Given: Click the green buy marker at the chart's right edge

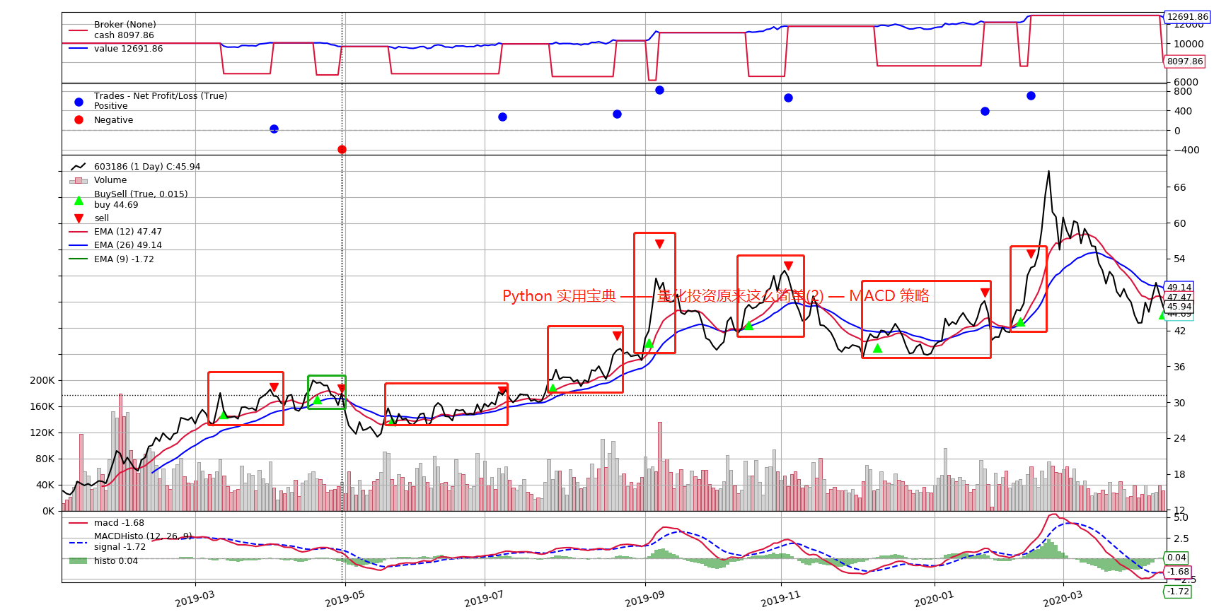Looking at the screenshot, I should click(1162, 315).
